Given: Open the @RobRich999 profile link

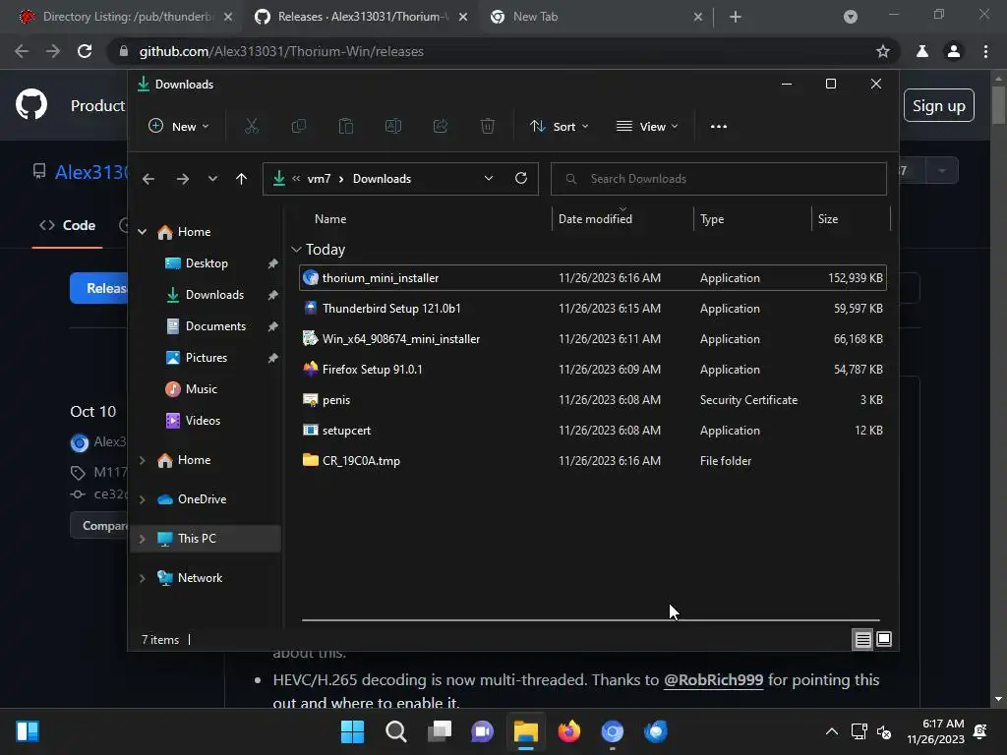Looking at the screenshot, I should [x=713, y=680].
